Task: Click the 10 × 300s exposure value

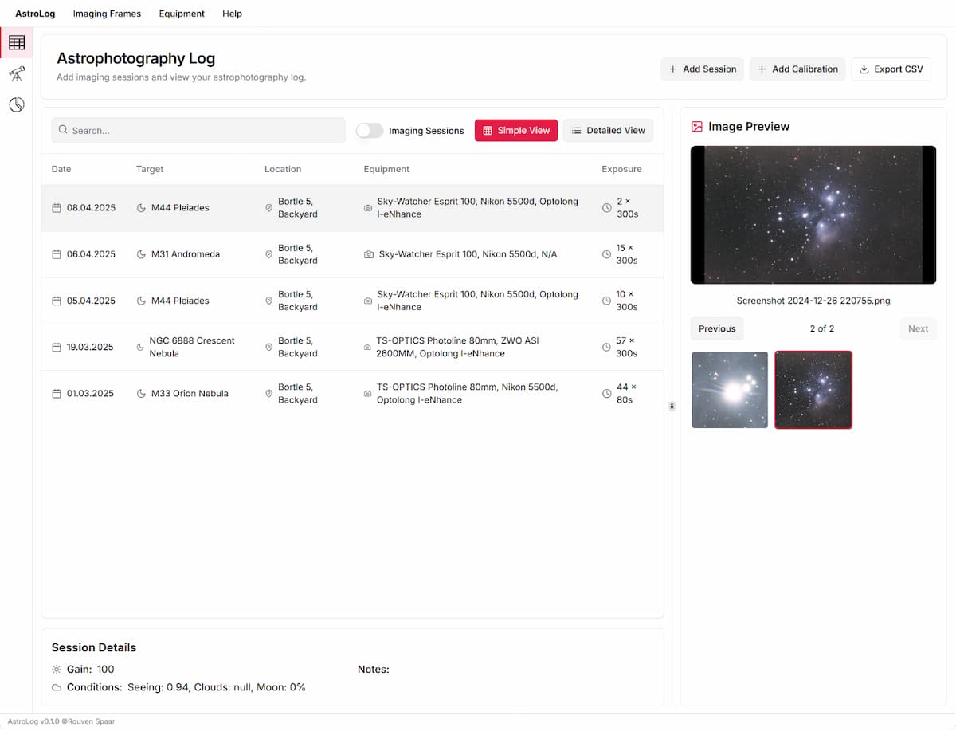Action: [x=627, y=301]
